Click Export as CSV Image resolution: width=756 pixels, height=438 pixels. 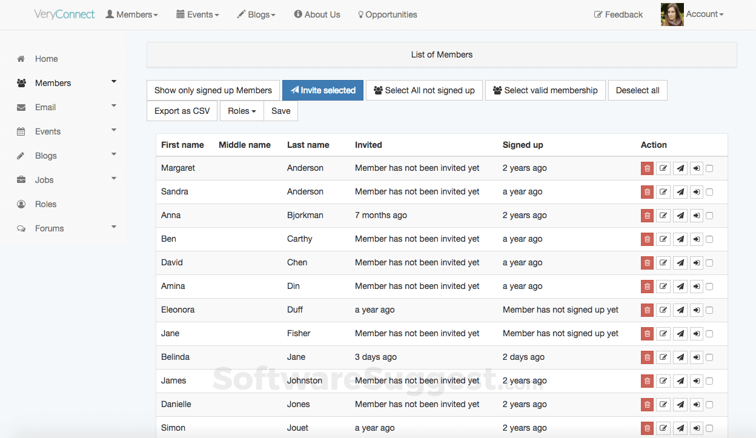coord(182,111)
